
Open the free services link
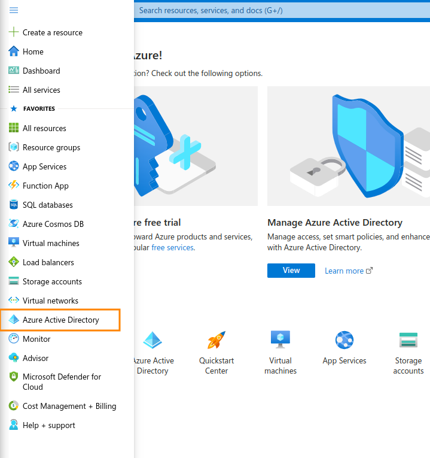point(172,247)
